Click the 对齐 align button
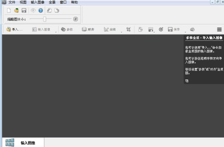 pos(88,29)
